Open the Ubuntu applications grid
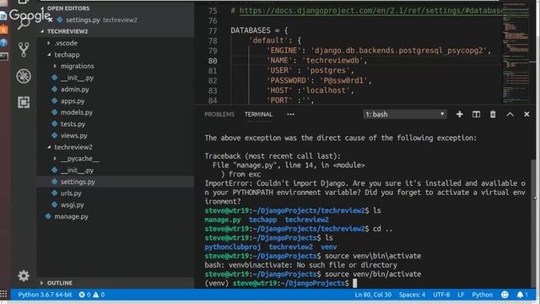Image resolution: width=540 pixels, height=304 pixels. (x=3, y=295)
